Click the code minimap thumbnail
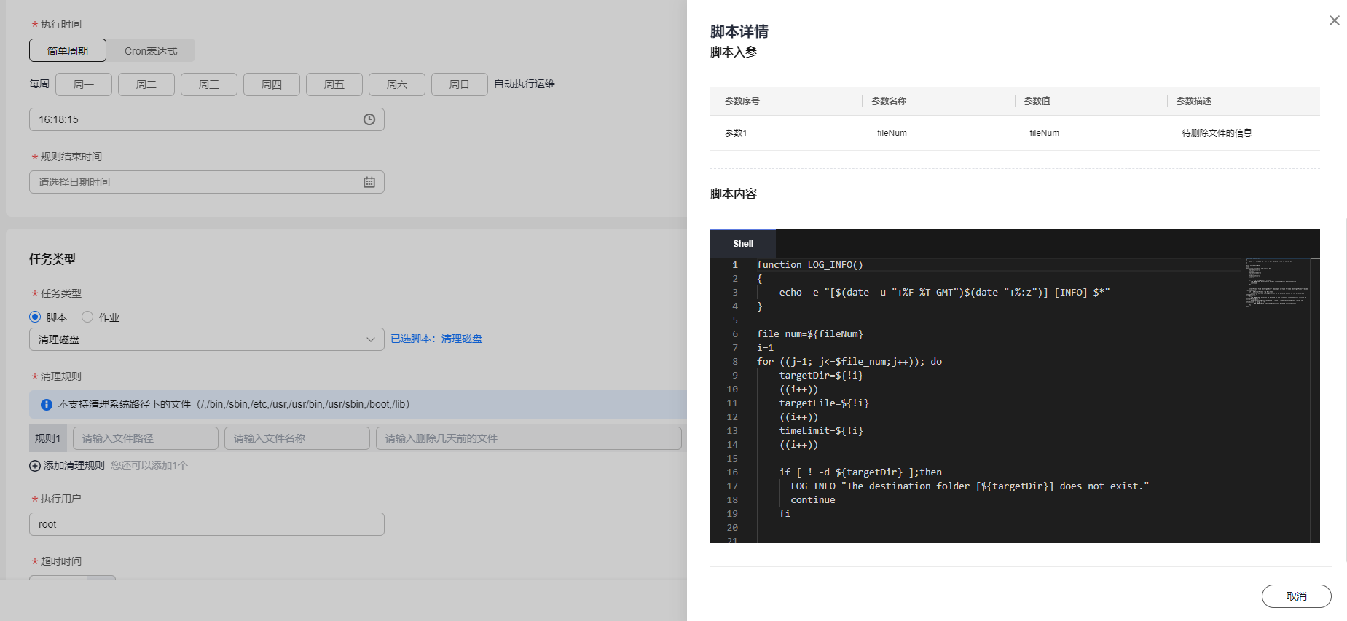Viewport: 1347px width, 621px height. [1277, 282]
